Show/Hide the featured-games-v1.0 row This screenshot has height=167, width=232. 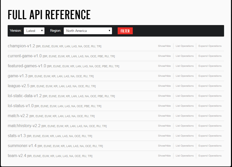coord(164,66)
